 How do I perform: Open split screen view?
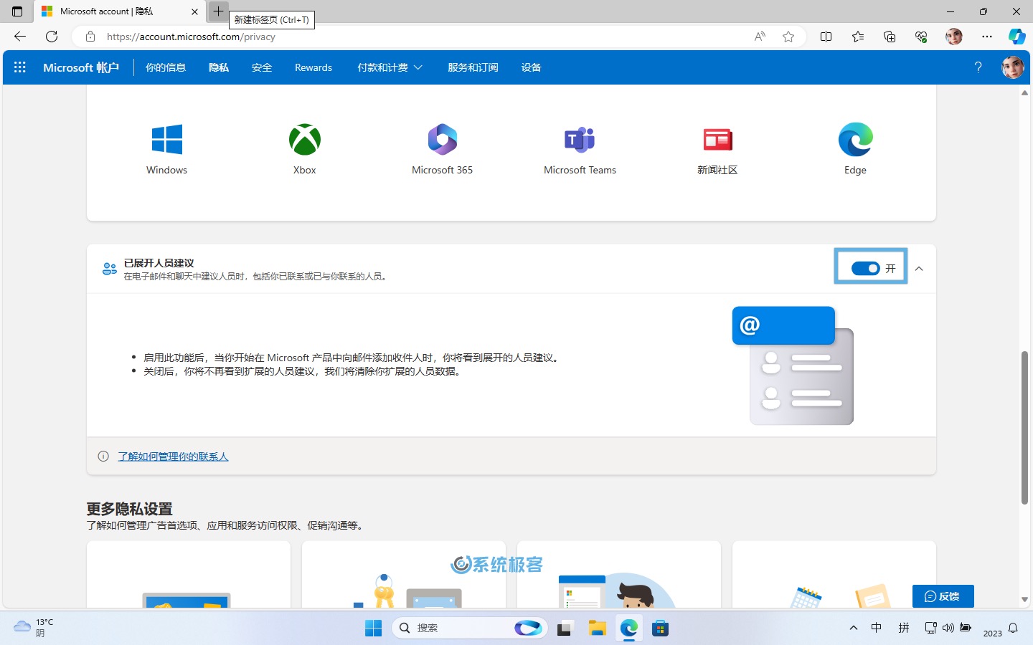click(x=826, y=37)
